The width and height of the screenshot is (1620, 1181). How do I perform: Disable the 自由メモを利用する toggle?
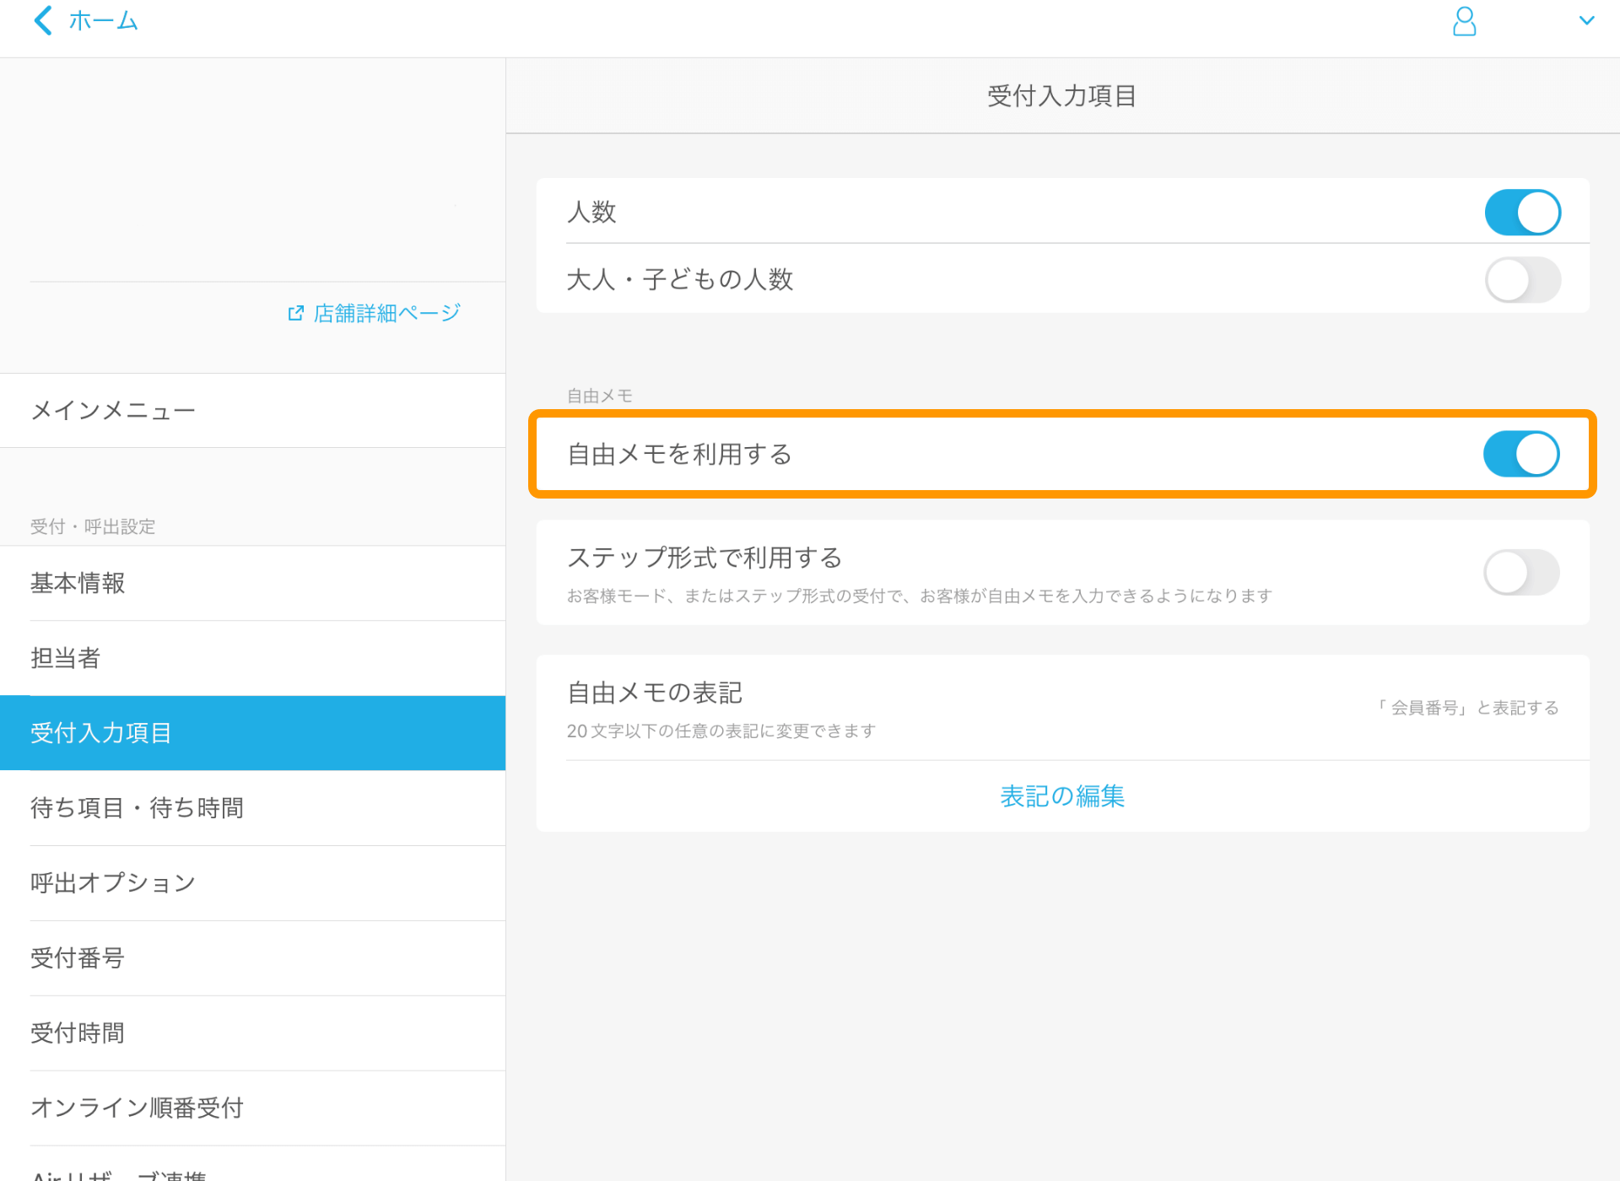tap(1521, 454)
